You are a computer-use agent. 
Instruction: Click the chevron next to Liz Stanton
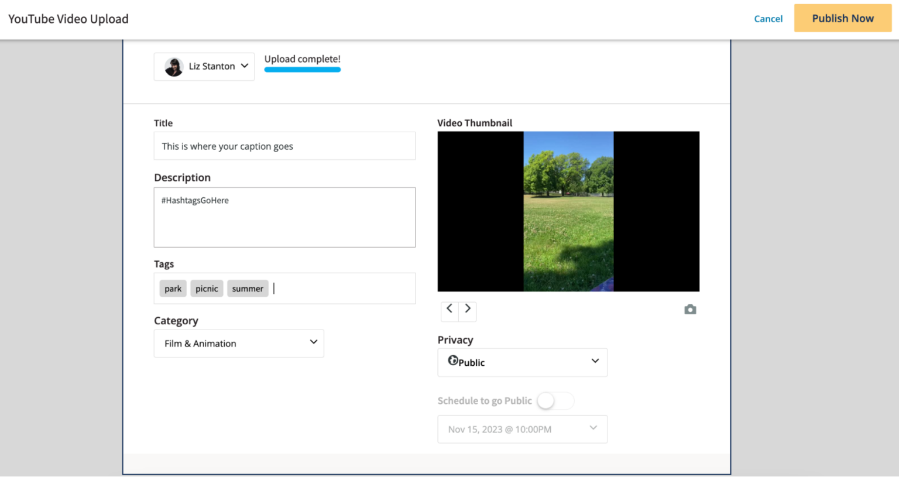245,66
